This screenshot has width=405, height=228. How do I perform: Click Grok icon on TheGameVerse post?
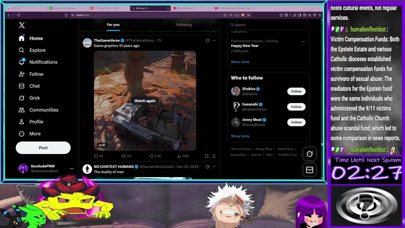[x=208, y=41]
